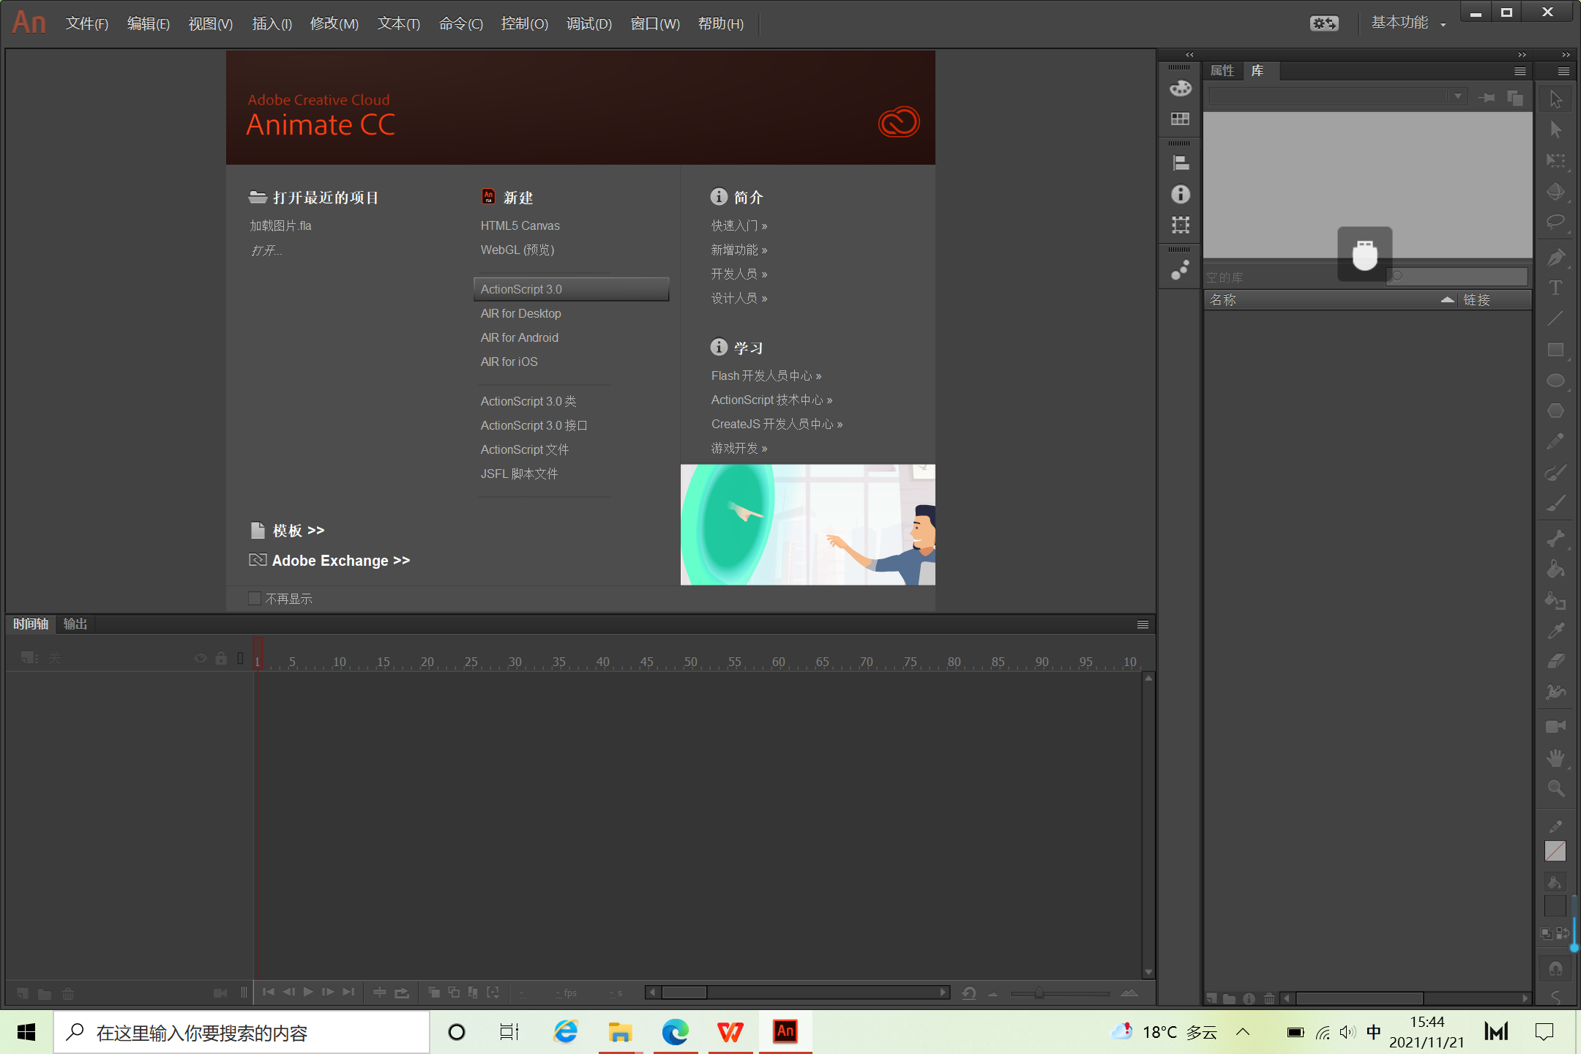Select the Pen tool

point(1555,258)
